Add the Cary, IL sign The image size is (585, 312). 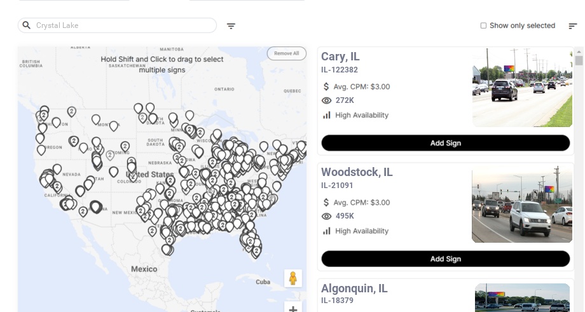[x=445, y=143]
